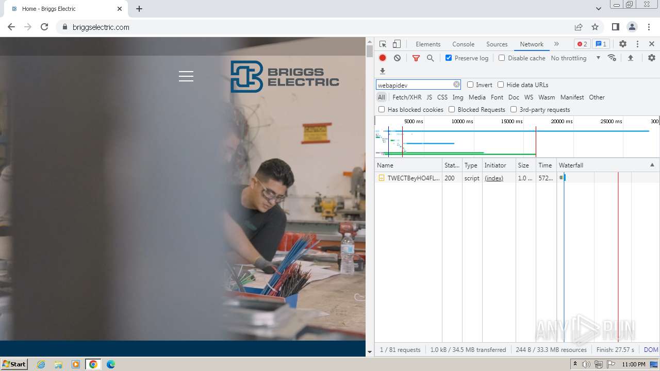This screenshot has width=660, height=371.
Task: Open Network settings gear icon
Action: 652,58
